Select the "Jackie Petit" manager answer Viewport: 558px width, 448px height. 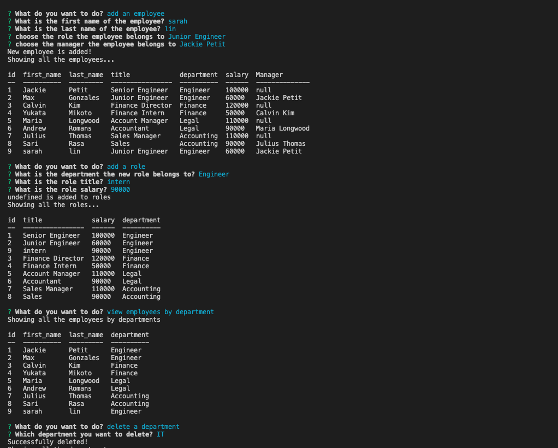(202, 44)
